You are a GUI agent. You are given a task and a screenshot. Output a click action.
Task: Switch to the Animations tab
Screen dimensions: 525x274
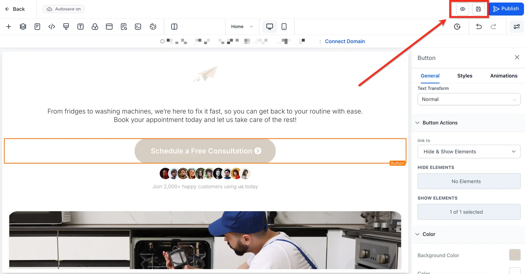coord(504,76)
